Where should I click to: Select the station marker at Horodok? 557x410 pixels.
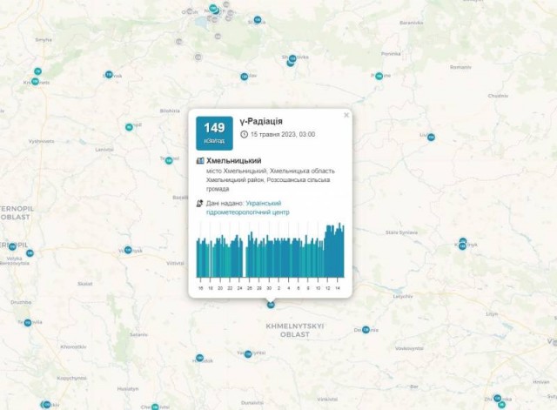(199, 358)
